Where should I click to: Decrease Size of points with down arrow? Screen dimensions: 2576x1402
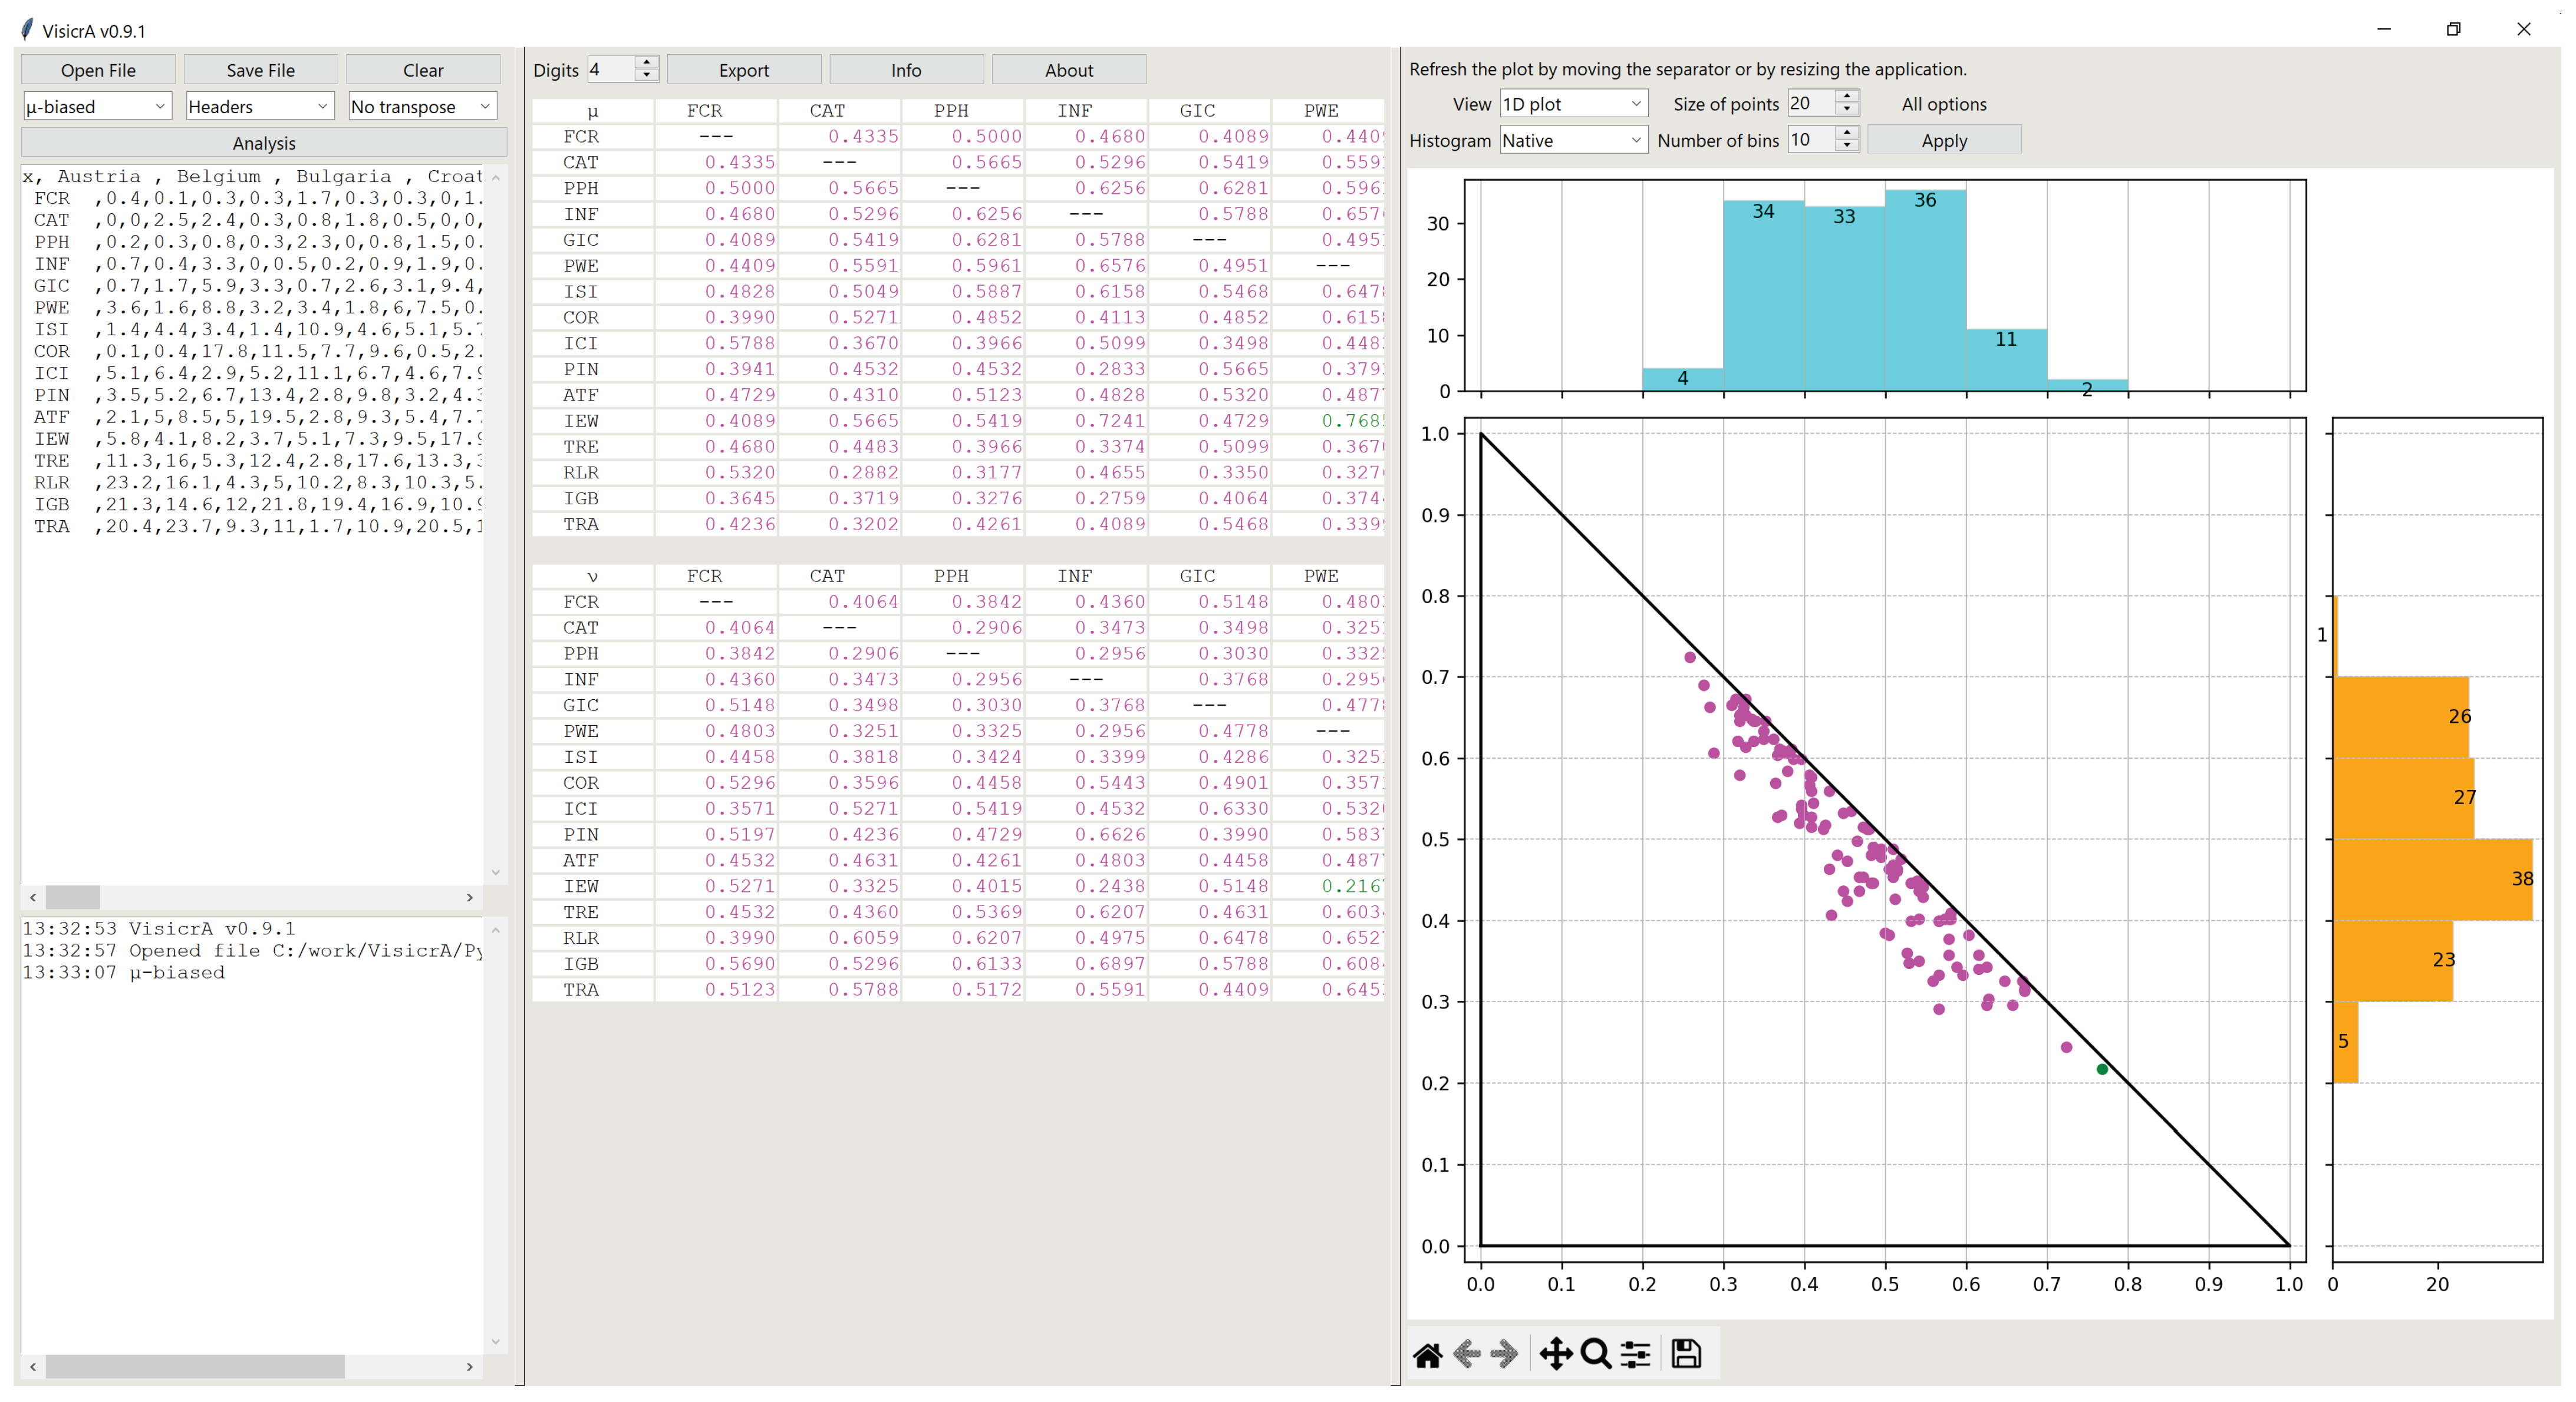(1847, 110)
